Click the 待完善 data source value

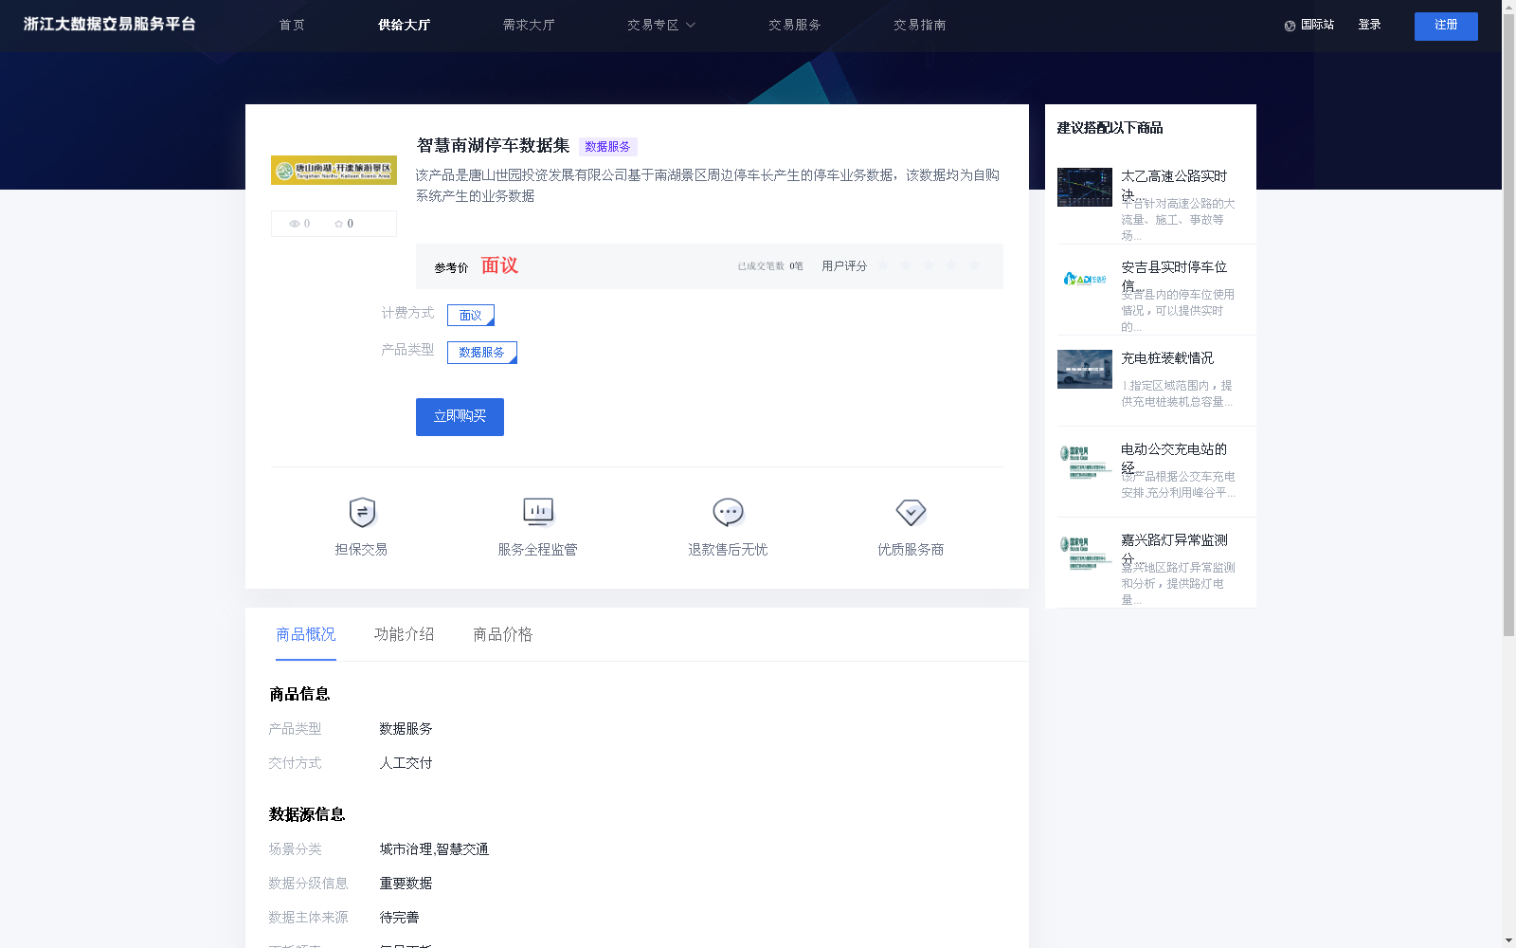point(399,918)
